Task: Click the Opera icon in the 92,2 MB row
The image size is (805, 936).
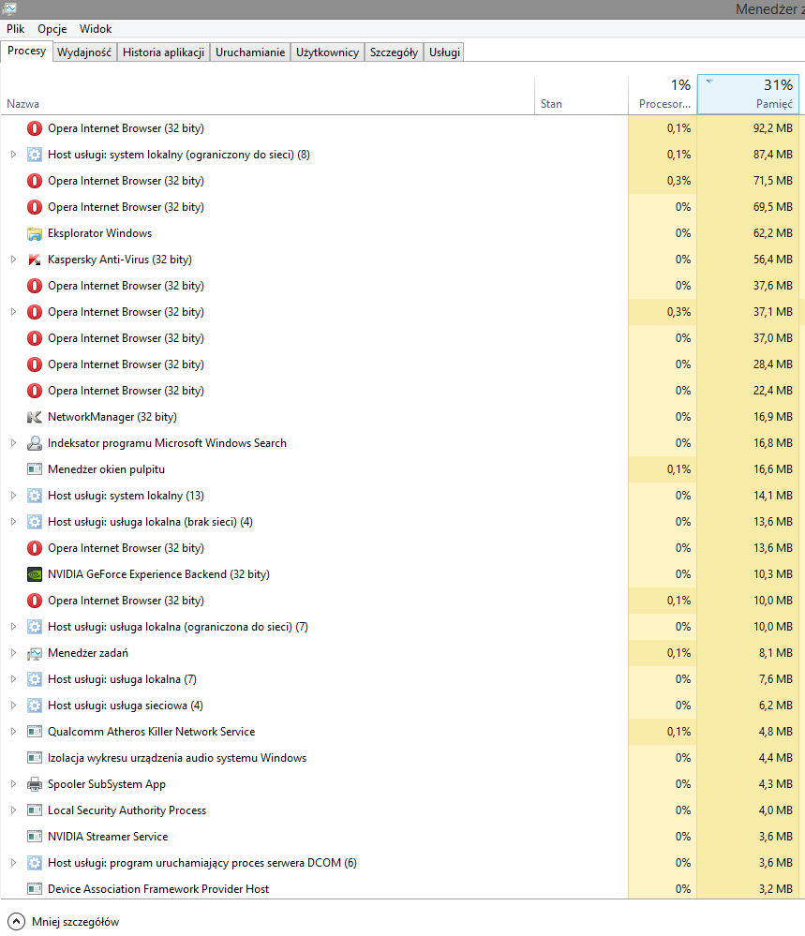Action: pos(35,128)
